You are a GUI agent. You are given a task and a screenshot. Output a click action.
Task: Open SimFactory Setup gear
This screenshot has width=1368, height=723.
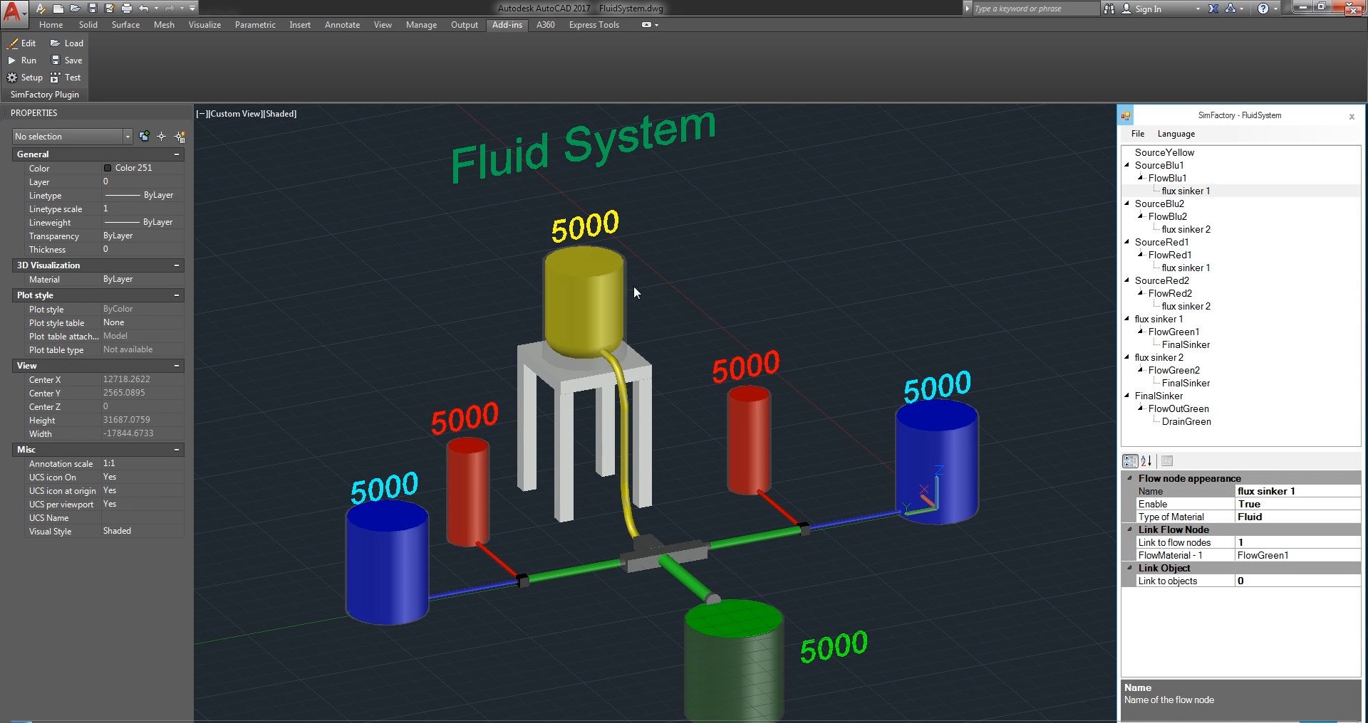point(12,78)
